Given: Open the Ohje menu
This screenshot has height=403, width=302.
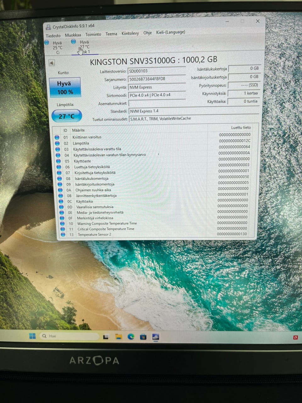Looking at the screenshot, I should tap(148, 33).
